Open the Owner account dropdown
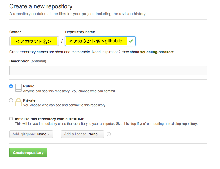The height and width of the screenshot is (169, 220). pos(34,41)
